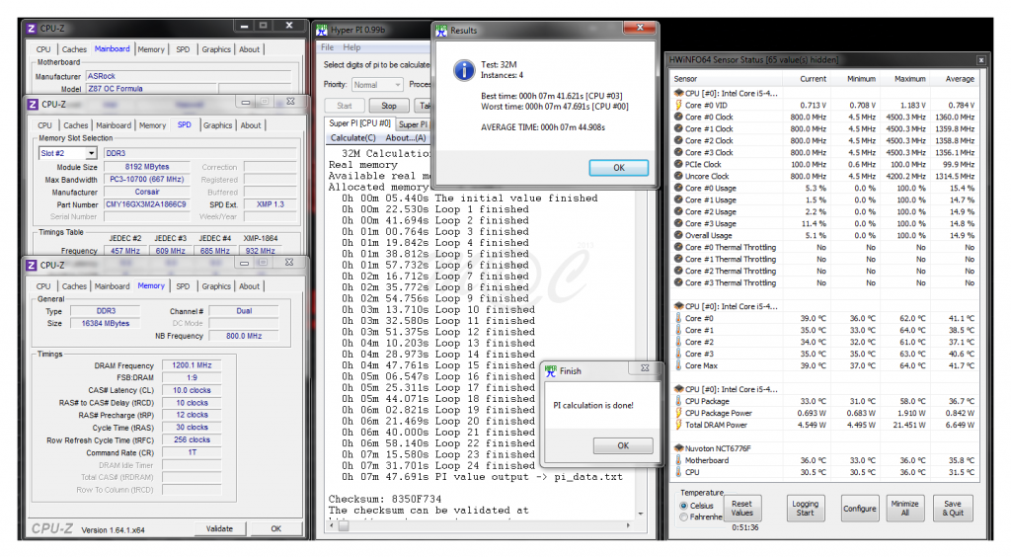This screenshot has width=1011, height=557.
Task: Click the Core #0 VID lightning bolt icon
Action: tap(678, 106)
